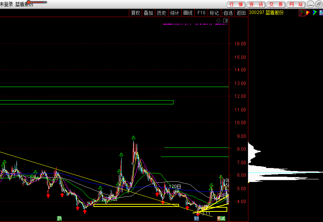
Task: Click the restore window round button
Action: coord(319,4)
